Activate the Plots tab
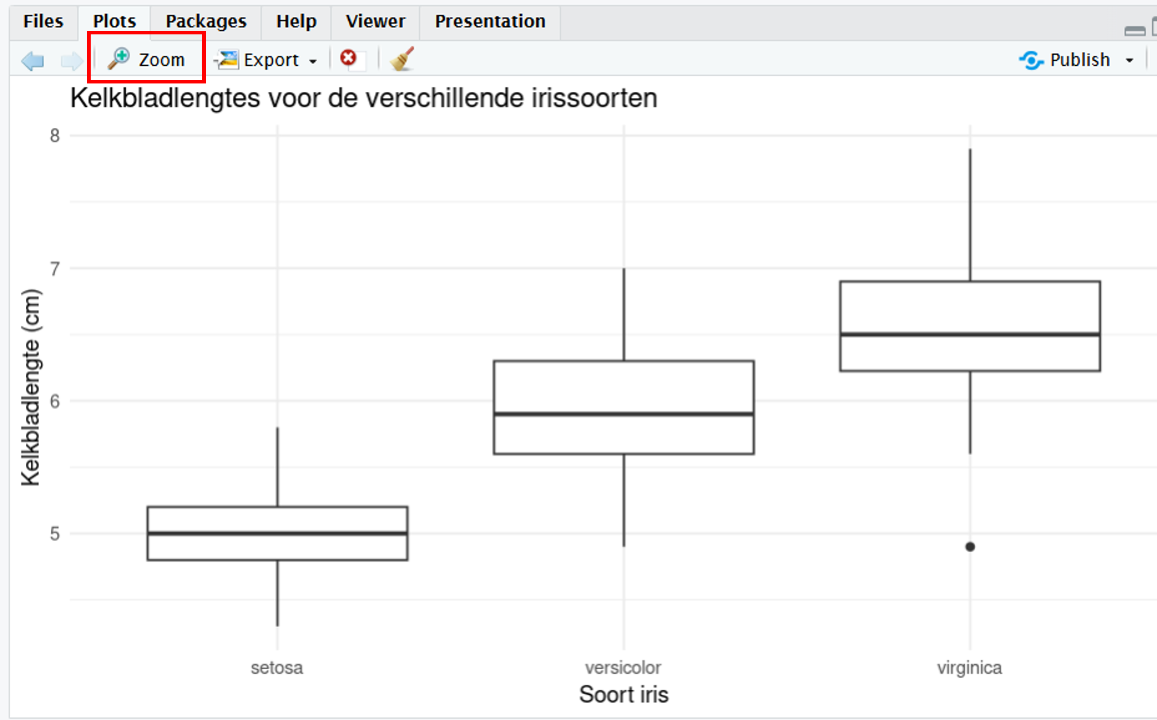 (x=114, y=21)
